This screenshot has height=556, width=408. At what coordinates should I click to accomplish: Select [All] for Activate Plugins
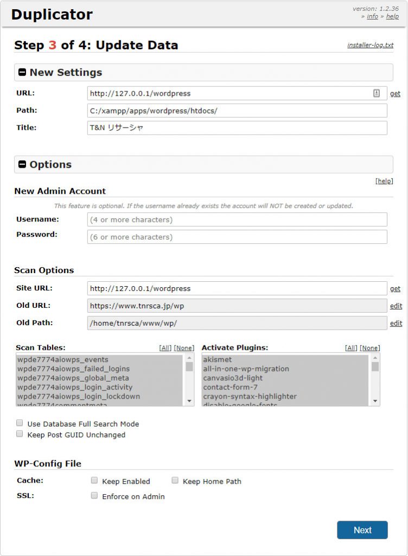click(x=352, y=348)
